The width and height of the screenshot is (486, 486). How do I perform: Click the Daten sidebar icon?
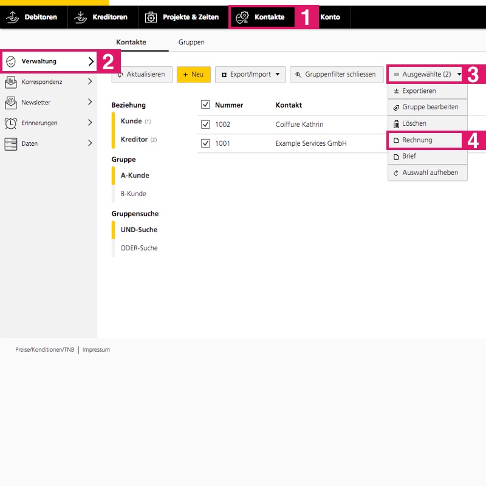tap(11, 143)
